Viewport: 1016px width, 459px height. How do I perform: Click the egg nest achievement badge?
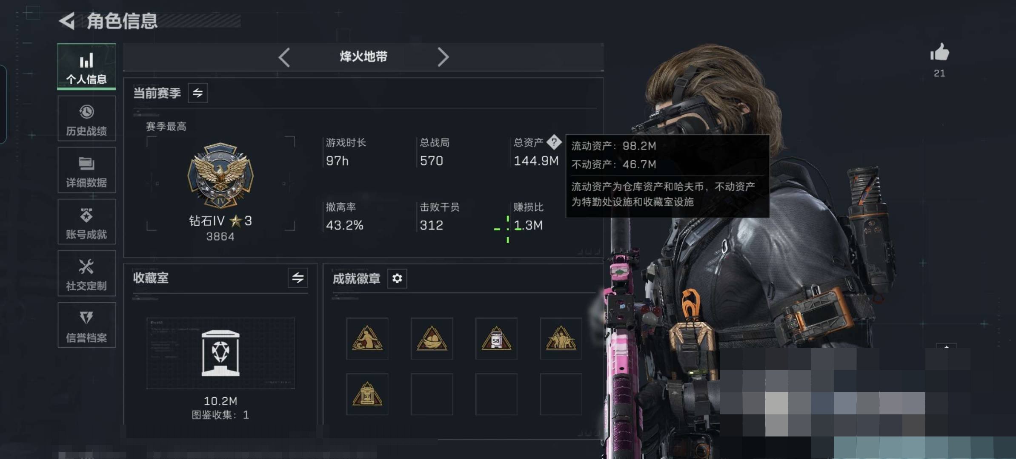(x=432, y=339)
